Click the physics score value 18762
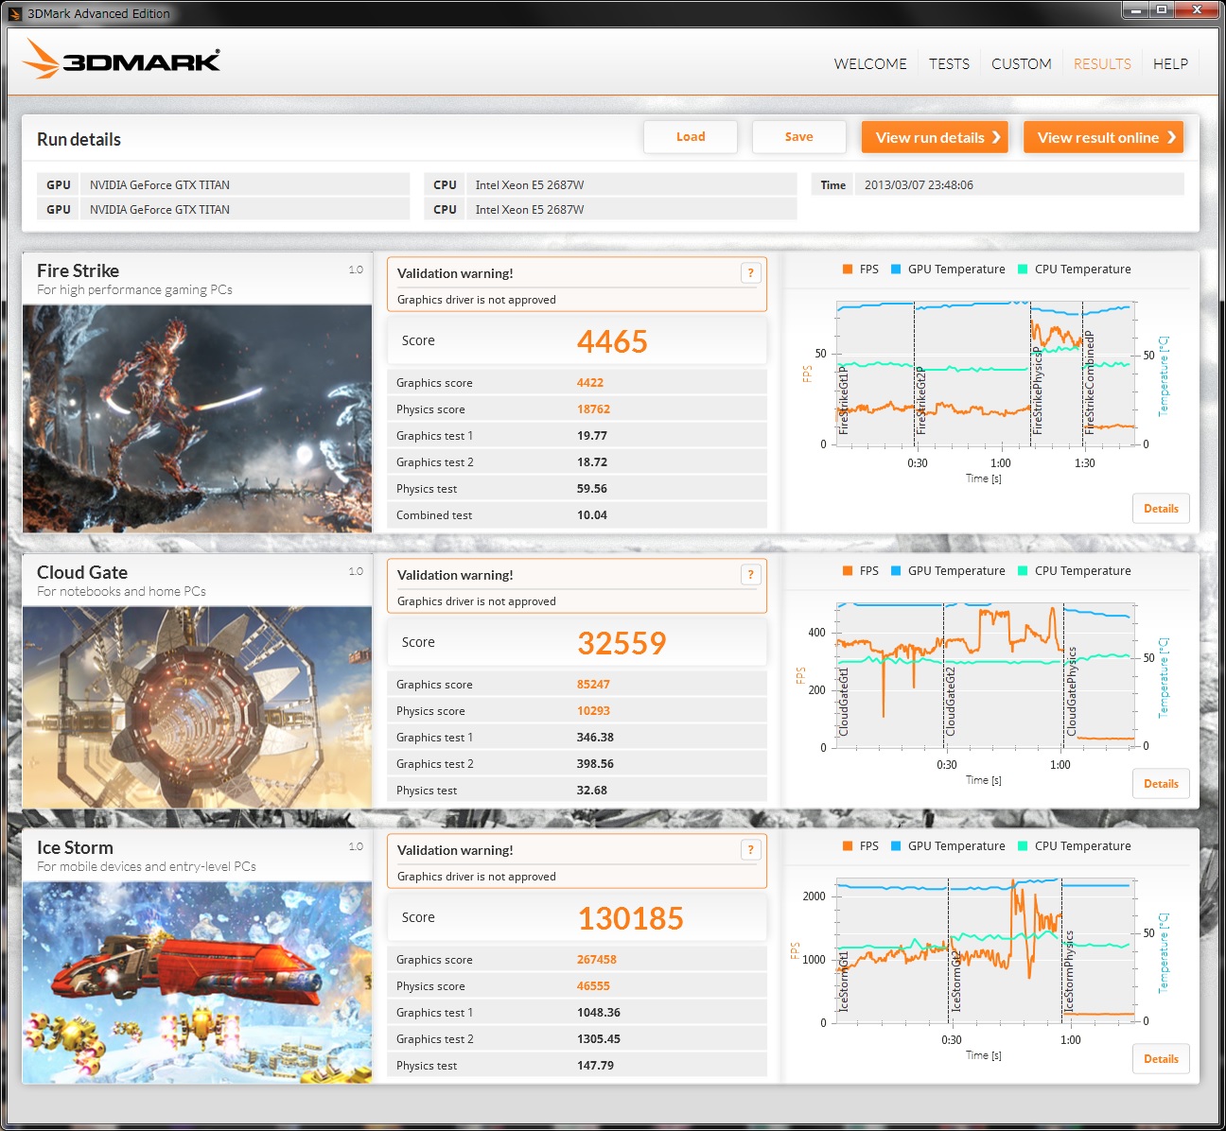The width and height of the screenshot is (1226, 1131). (x=593, y=409)
